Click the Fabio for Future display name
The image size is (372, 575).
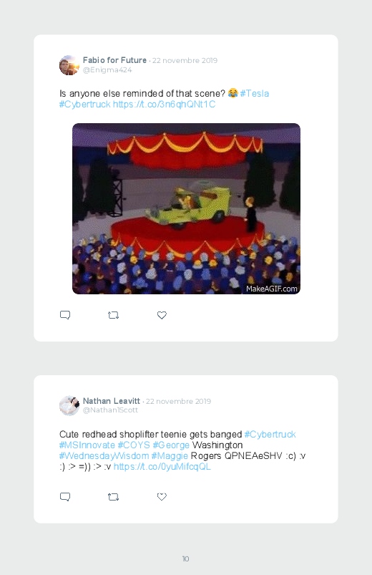114,60
